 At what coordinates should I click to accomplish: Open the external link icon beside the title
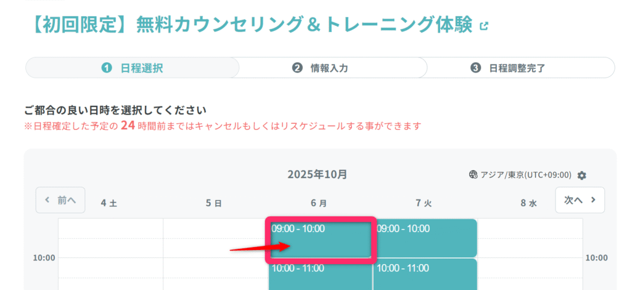[483, 26]
